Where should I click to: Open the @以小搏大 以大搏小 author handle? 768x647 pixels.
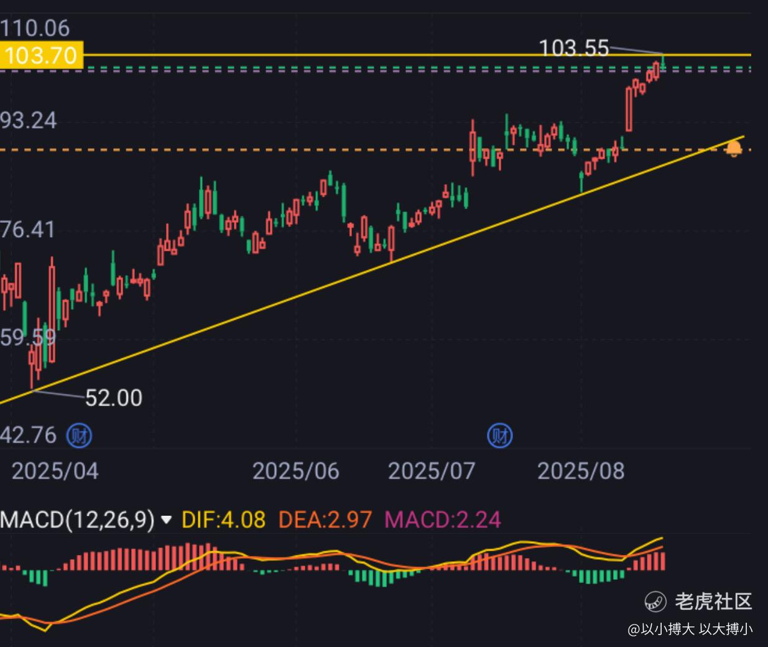point(690,629)
